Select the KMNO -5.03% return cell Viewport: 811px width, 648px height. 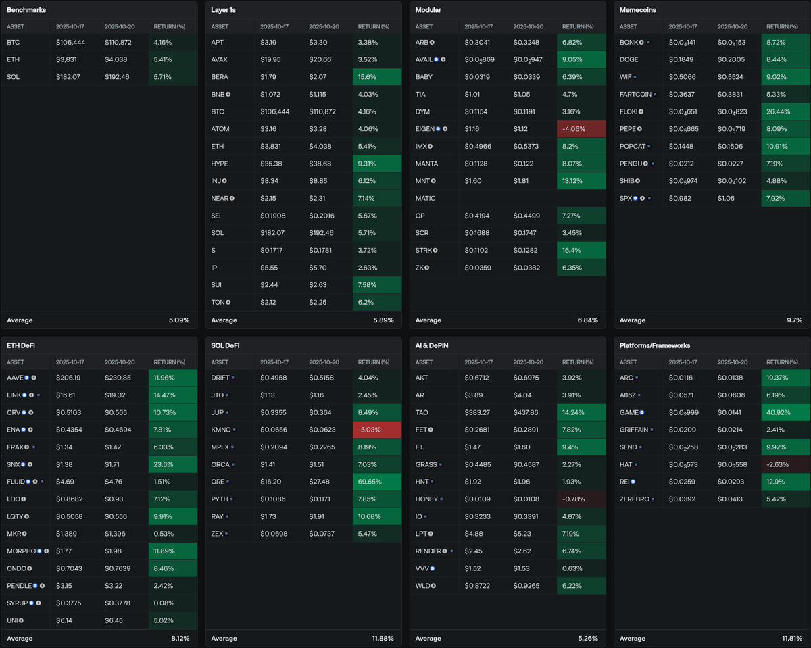[x=376, y=430]
